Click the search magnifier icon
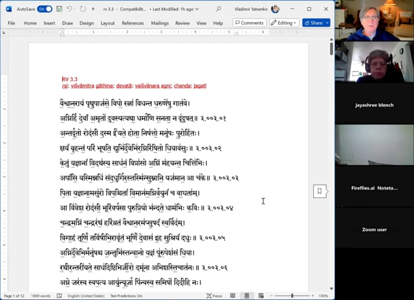This screenshot has height=300, width=414. pos(219,9)
